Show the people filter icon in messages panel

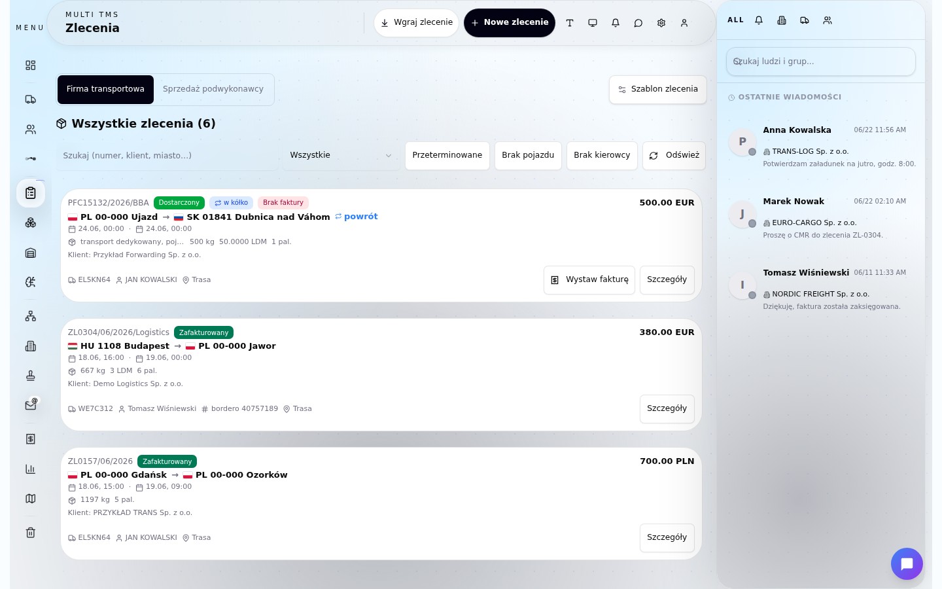828,20
